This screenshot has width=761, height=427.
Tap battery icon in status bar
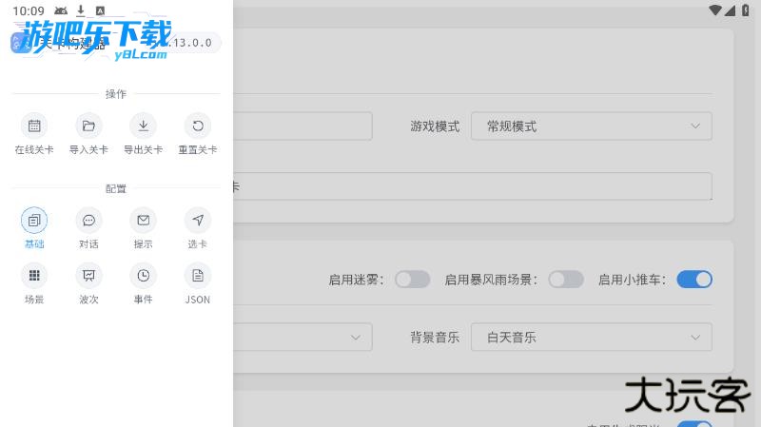click(x=746, y=10)
